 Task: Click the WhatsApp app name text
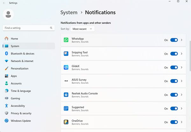pyautogui.click(x=78, y=39)
